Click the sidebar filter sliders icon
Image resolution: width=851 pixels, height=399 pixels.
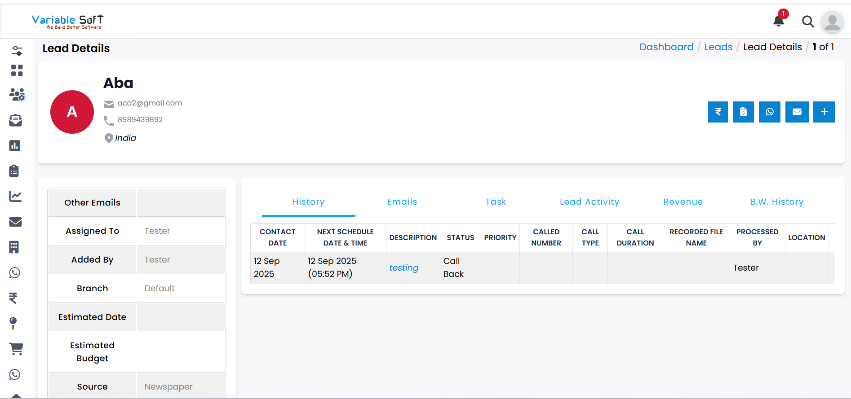(x=17, y=51)
